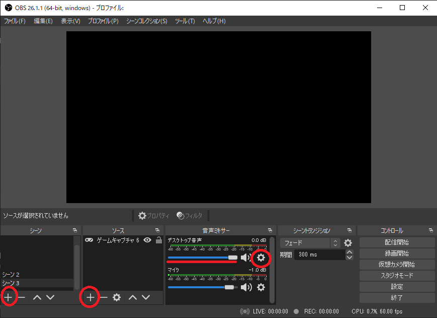Toggle the lock on ゲームキャプチャ 6
This screenshot has height=318, width=437.
coord(159,240)
